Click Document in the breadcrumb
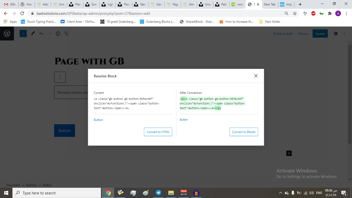Image resolution: width=352 pixels, height=198 pixels. tap(13, 185)
